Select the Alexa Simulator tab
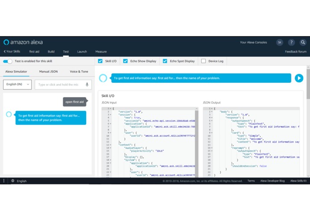 (x=16, y=71)
